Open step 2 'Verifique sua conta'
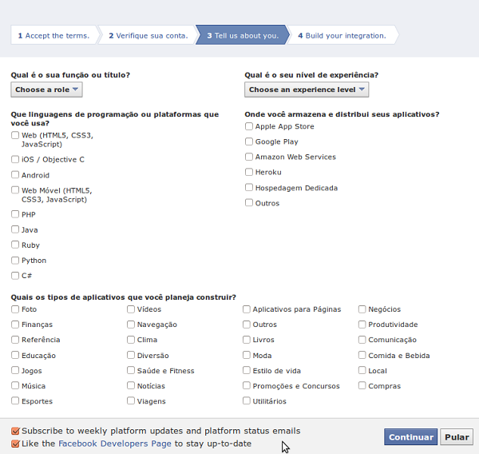The image size is (479, 454). (x=148, y=36)
